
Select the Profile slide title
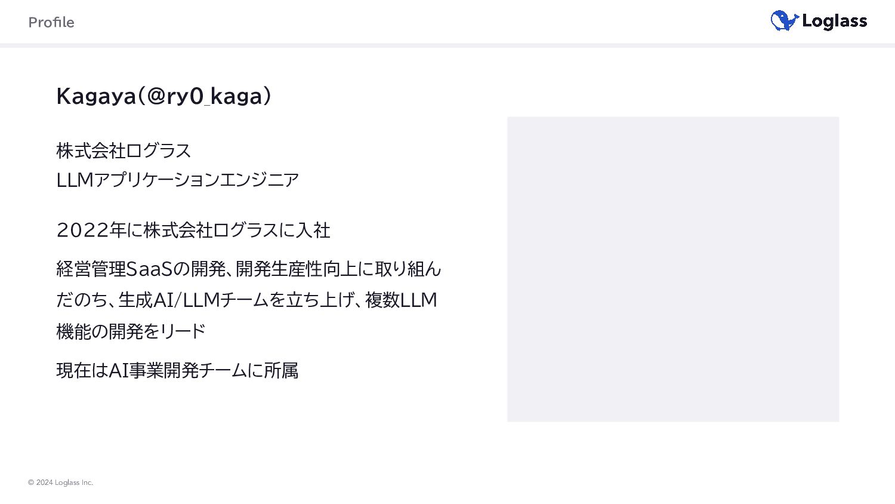pos(51,23)
